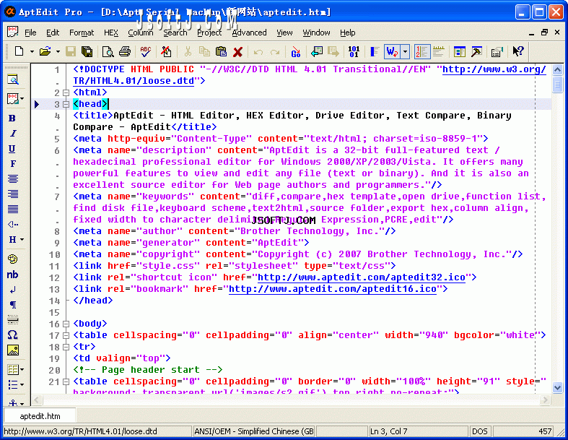Open the Advanced menu

[x=249, y=33]
